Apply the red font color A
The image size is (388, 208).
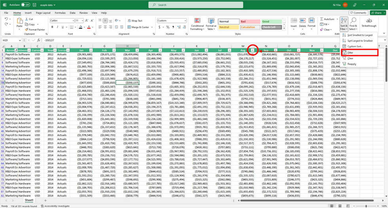tap(89, 27)
